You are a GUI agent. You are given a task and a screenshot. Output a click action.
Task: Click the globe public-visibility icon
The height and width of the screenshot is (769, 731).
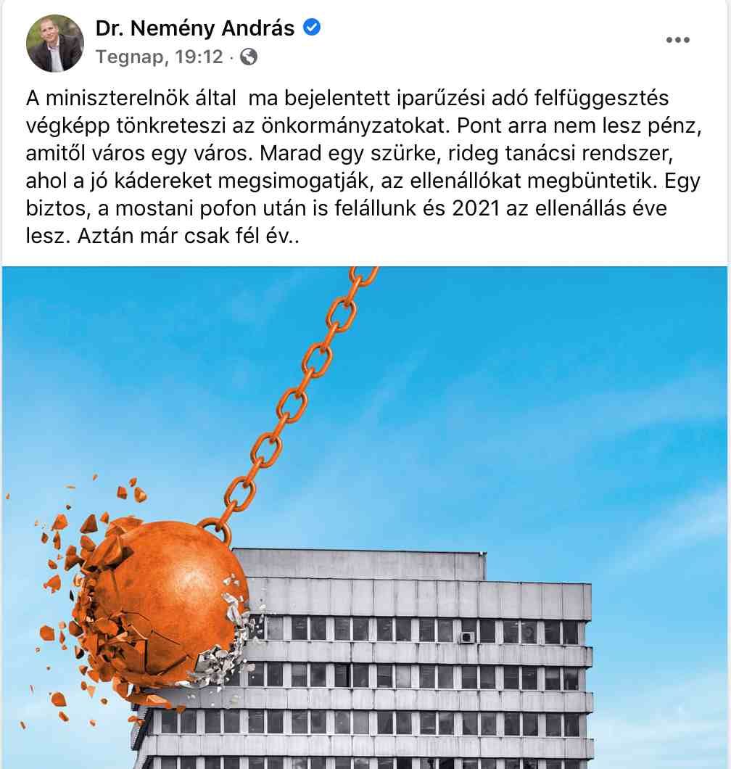[249, 57]
